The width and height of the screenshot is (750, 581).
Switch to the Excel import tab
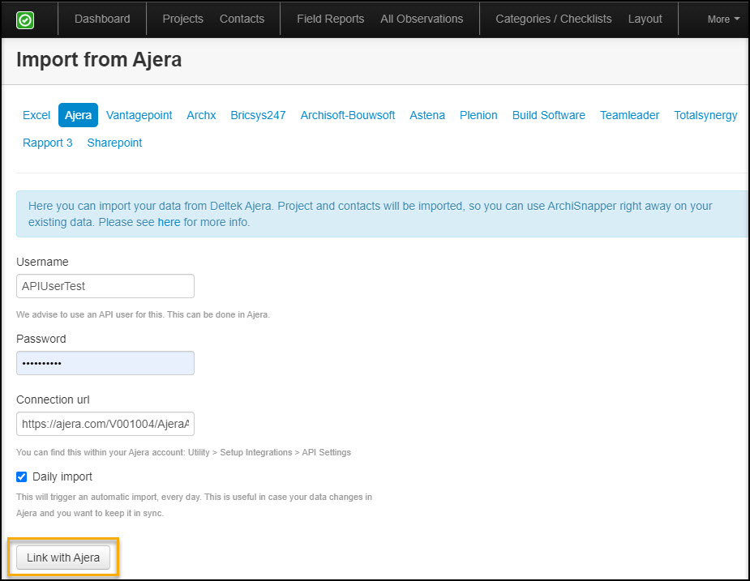click(36, 115)
